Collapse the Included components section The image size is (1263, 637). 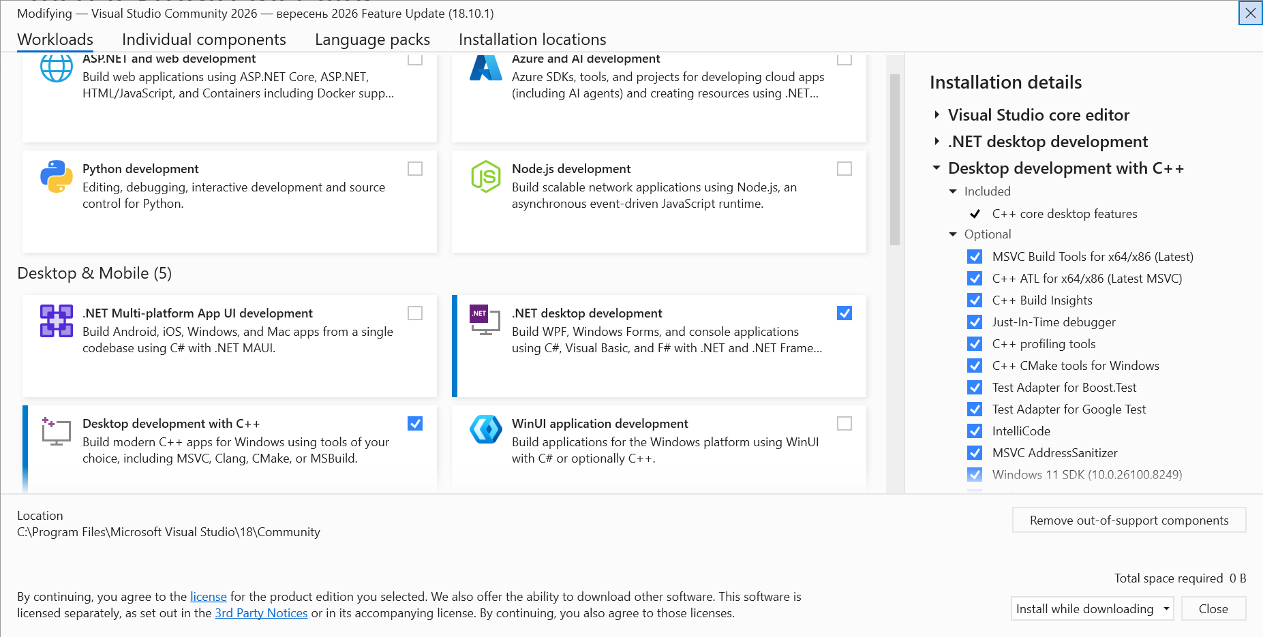(x=954, y=191)
